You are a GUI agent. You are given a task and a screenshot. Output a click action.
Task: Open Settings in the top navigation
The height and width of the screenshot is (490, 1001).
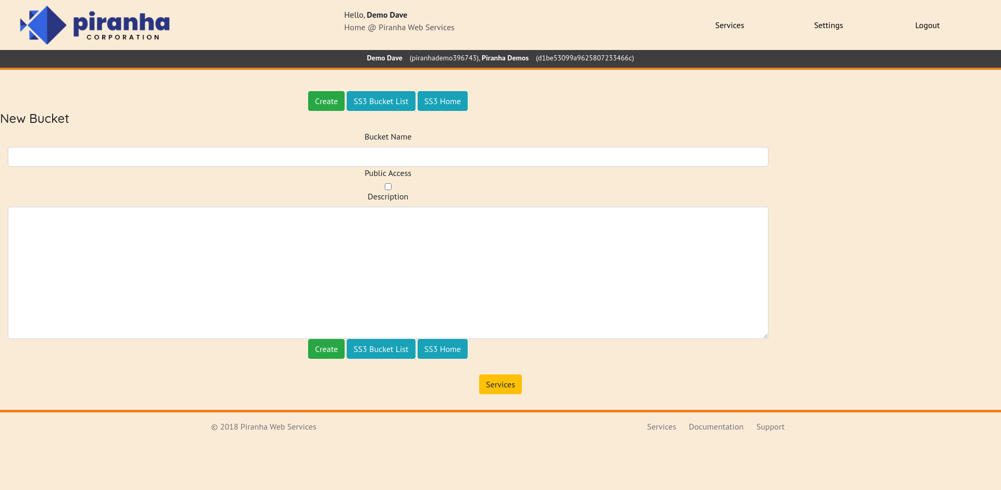click(828, 25)
